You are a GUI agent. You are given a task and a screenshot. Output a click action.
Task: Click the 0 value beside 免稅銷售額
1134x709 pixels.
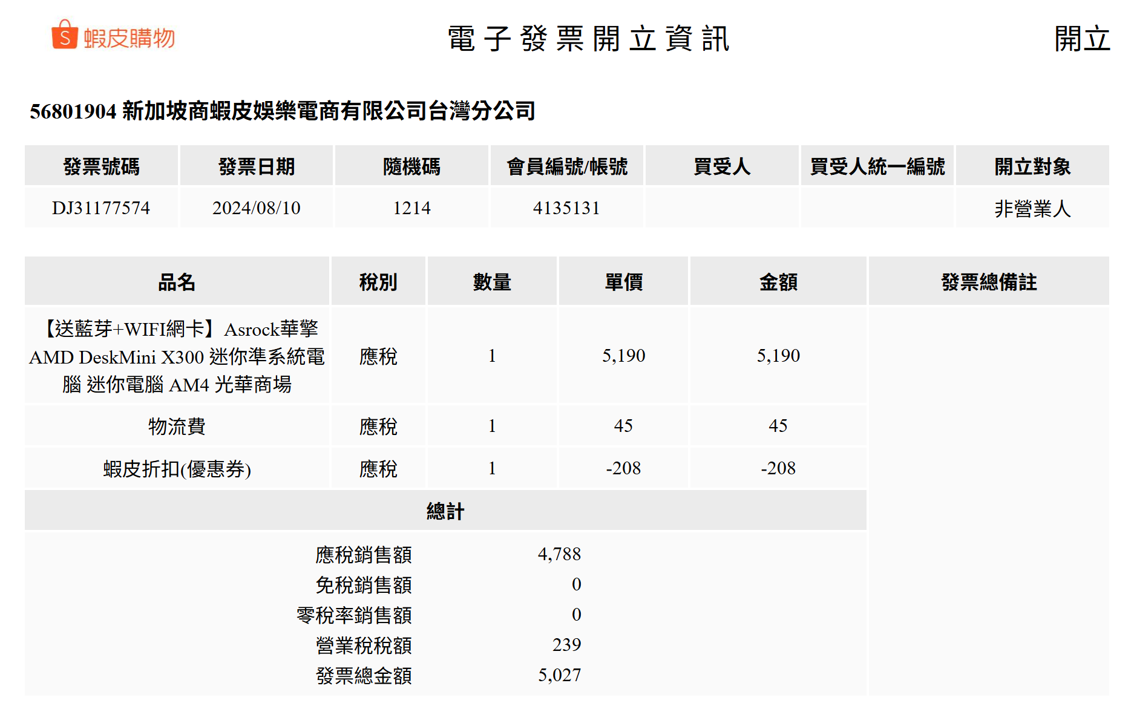pyautogui.click(x=576, y=584)
